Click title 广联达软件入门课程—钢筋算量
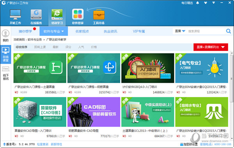 point(89,87)
